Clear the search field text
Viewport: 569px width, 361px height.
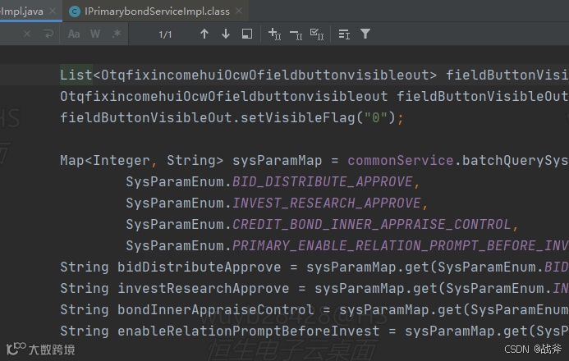coord(27,34)
